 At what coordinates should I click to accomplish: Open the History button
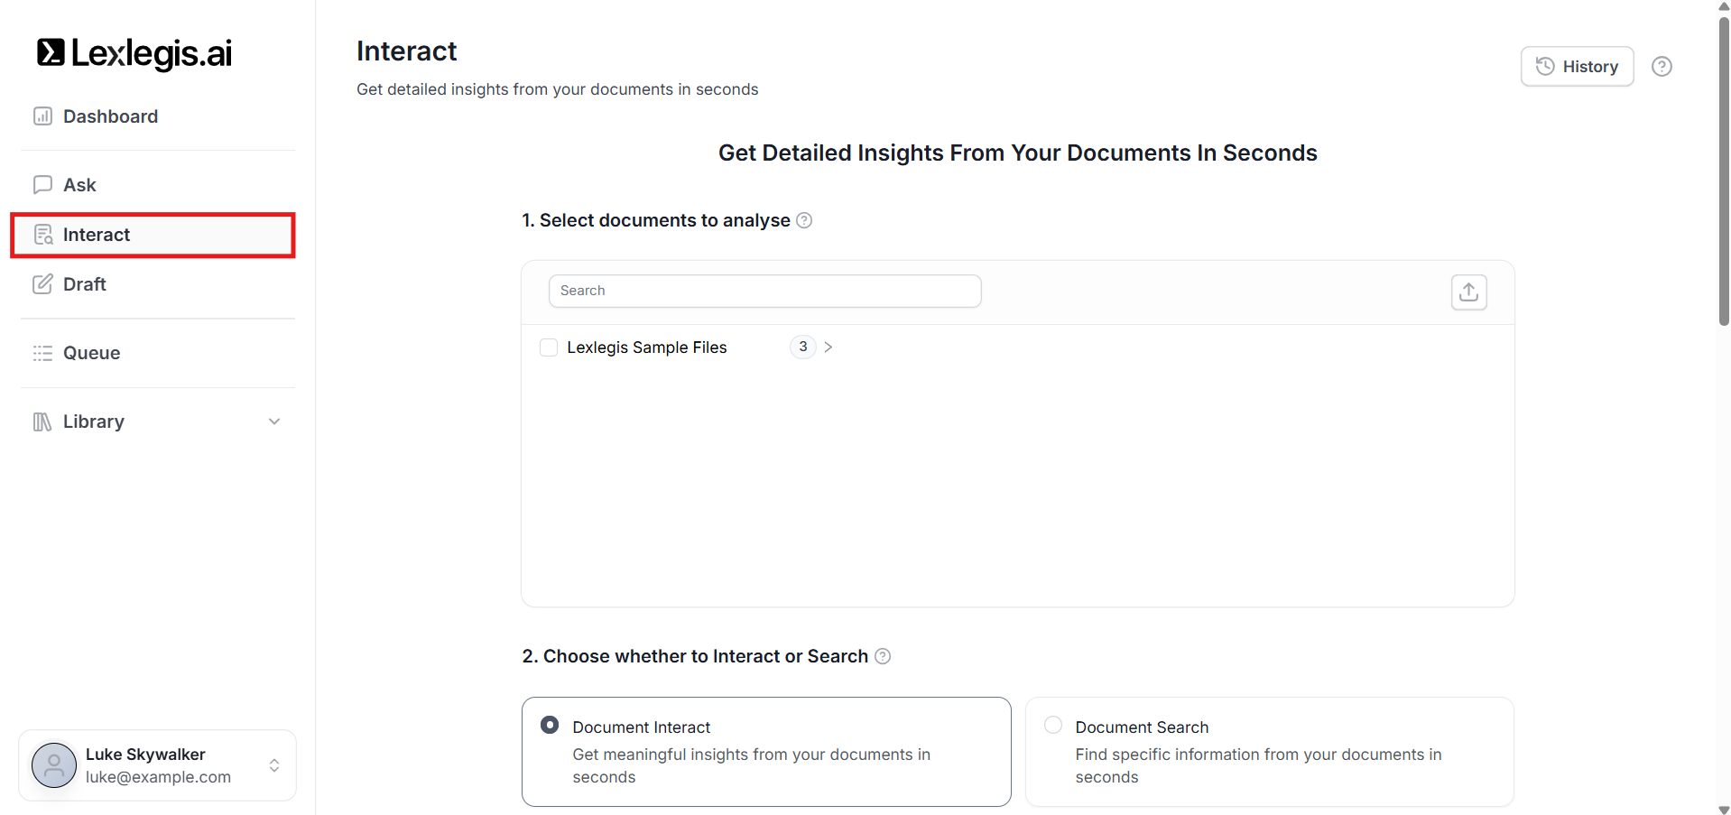tap(1577, 67)
